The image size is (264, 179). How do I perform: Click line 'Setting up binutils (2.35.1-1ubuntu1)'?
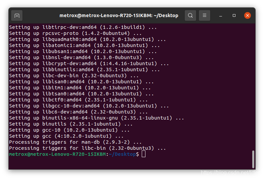71,124
